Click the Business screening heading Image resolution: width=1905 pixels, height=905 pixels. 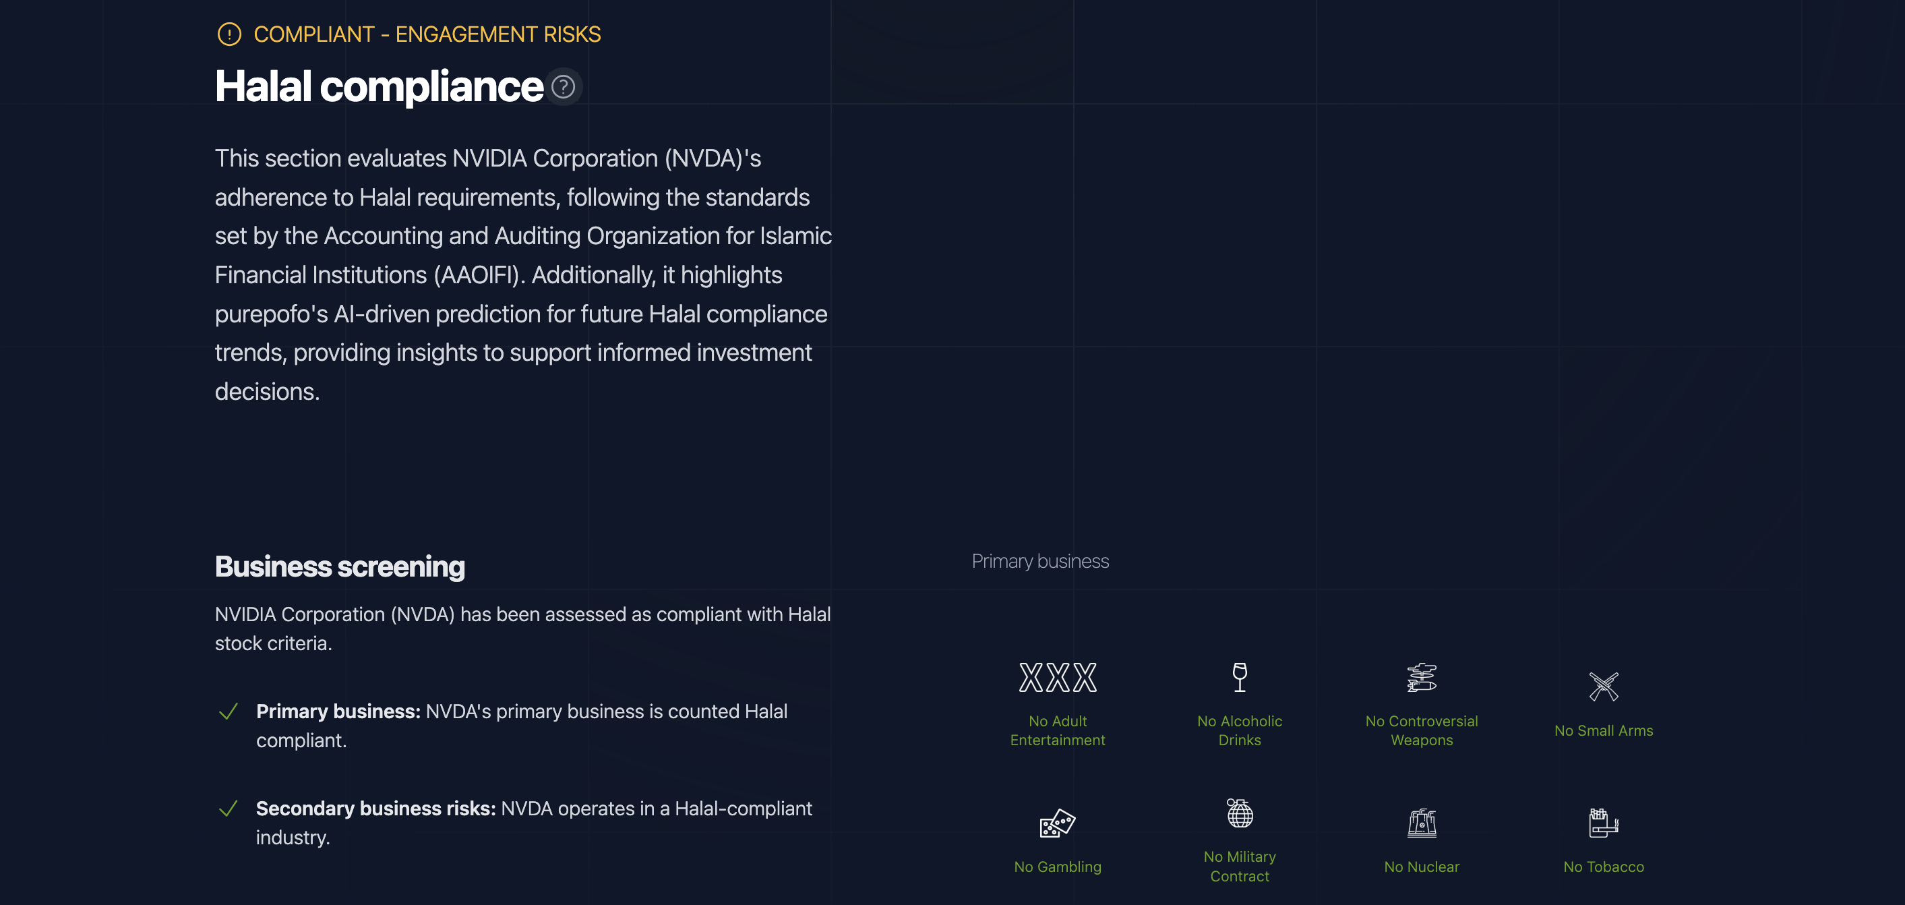click(340, 566)
